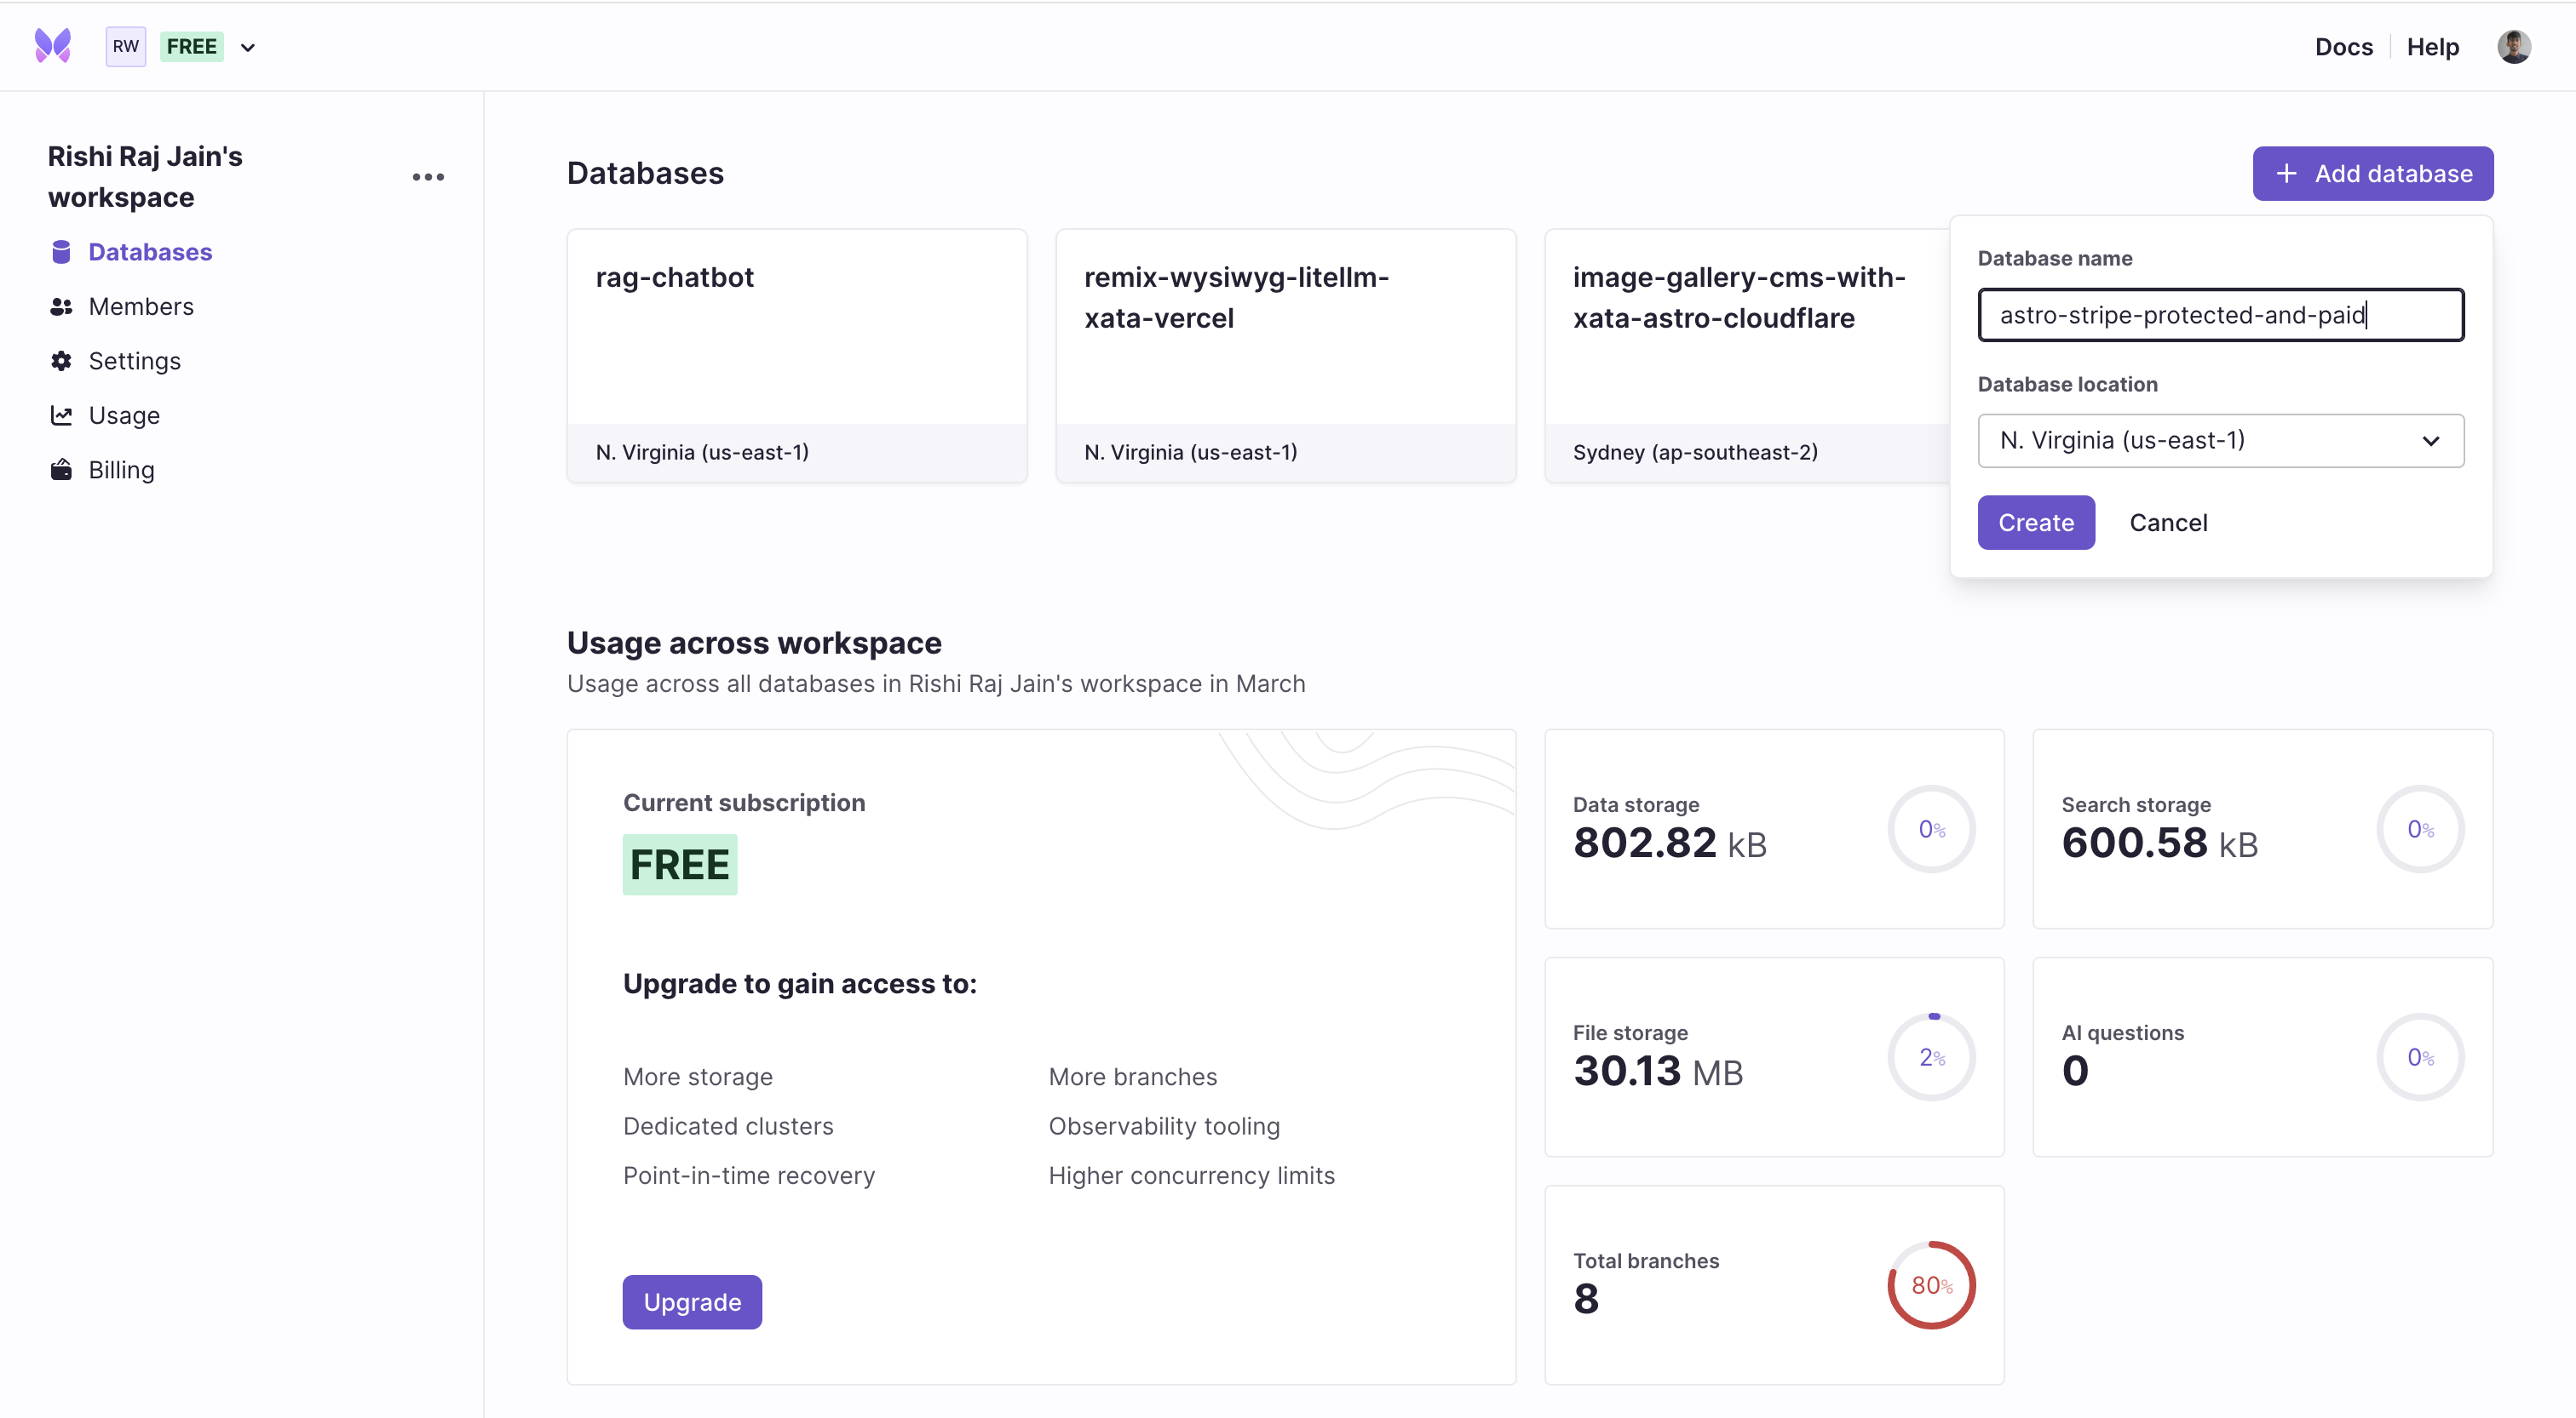Expand the workspace switcher chevron
The image size is (2576, 1418).
248,47
